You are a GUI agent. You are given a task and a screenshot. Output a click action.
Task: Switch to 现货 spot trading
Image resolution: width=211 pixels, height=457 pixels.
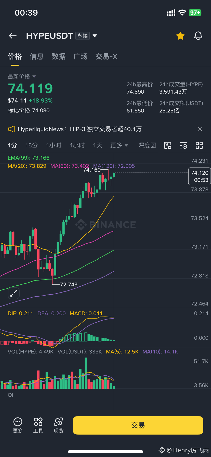[x=59, y=425]
